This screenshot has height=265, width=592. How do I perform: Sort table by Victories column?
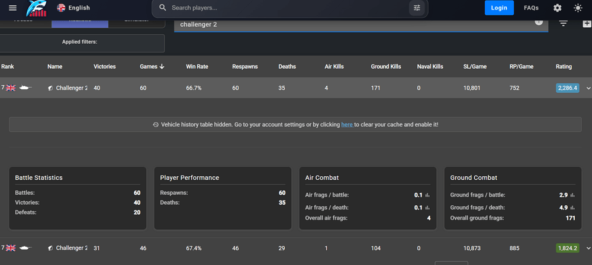(105, 66)
